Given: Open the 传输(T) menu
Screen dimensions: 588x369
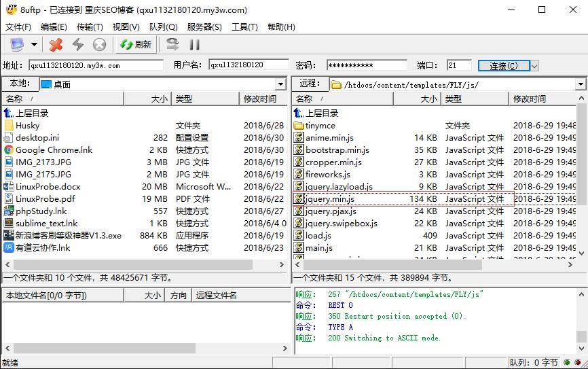Looking at the screenshot, I should [x=90, y=27].
